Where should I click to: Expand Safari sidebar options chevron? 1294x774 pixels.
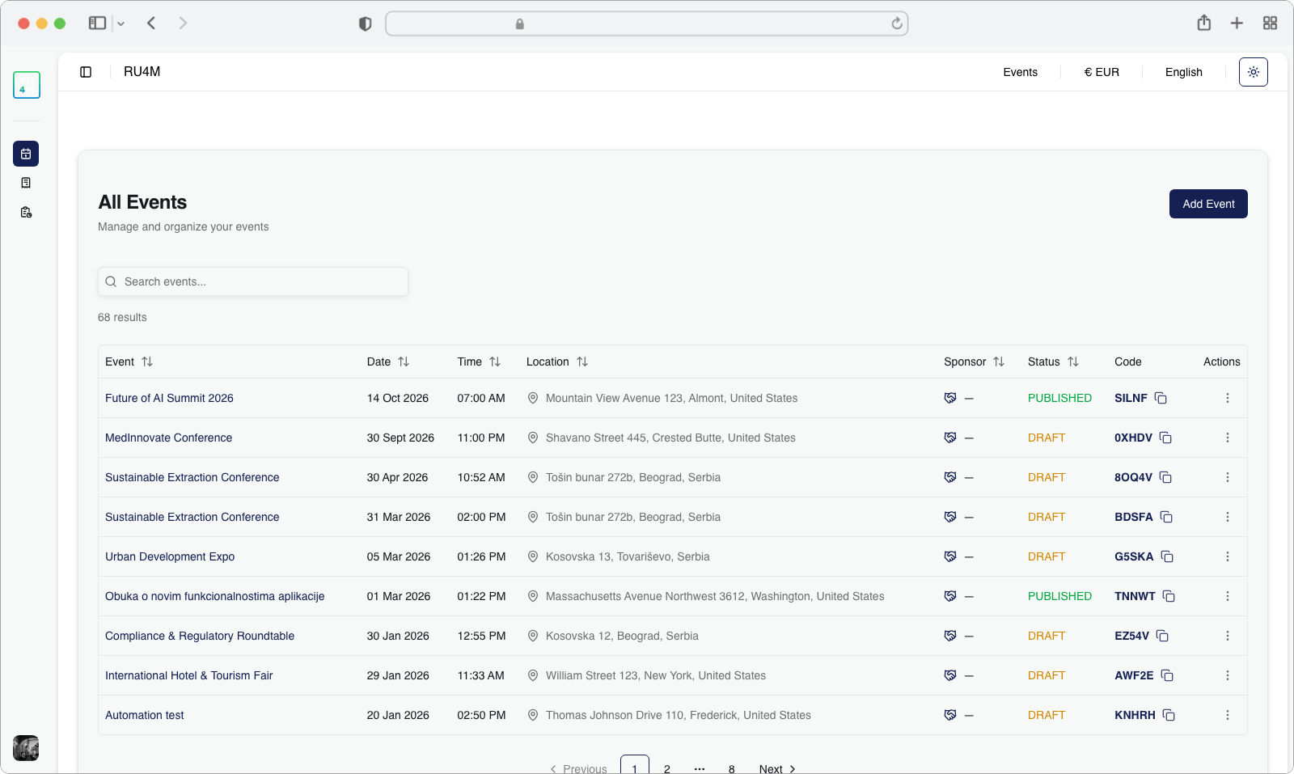coord(121,23)
